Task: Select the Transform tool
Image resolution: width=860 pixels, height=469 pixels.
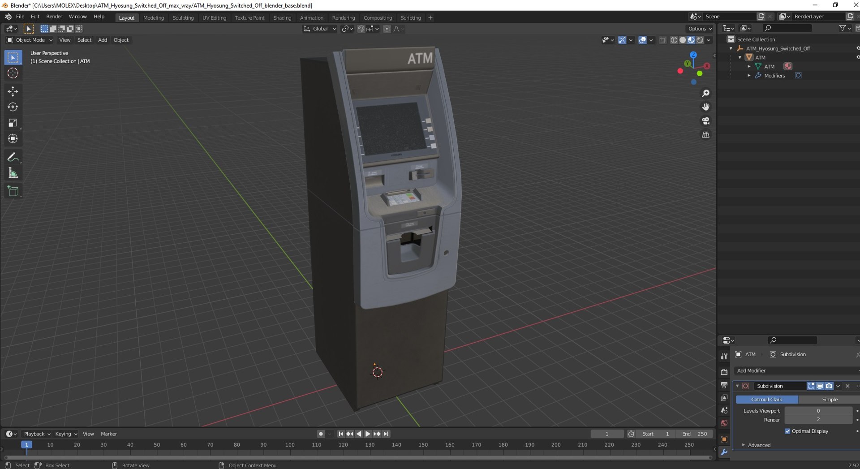Action: coord(13,138)
